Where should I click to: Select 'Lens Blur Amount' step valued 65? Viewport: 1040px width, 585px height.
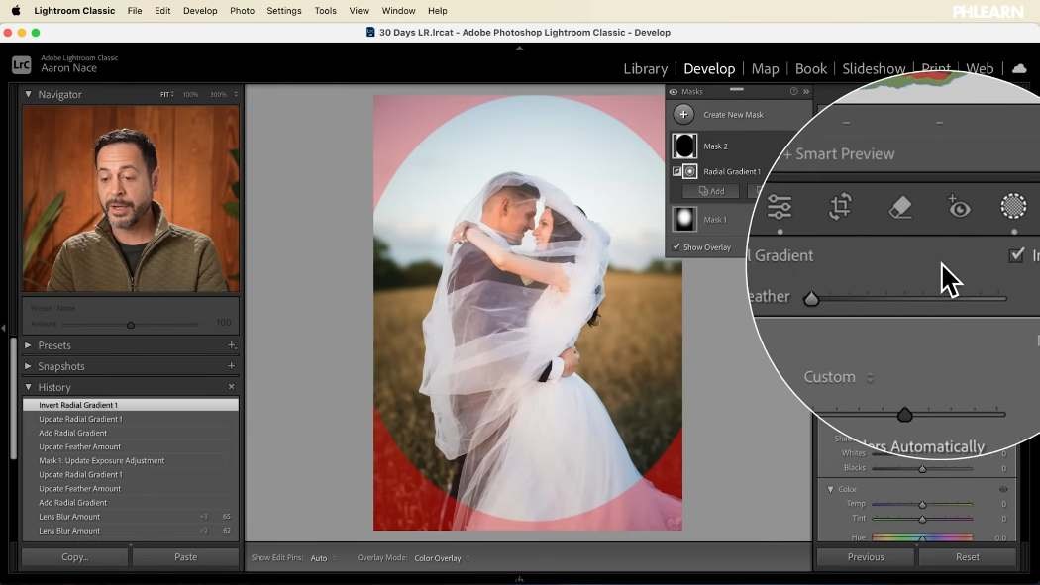click(131, 516)
